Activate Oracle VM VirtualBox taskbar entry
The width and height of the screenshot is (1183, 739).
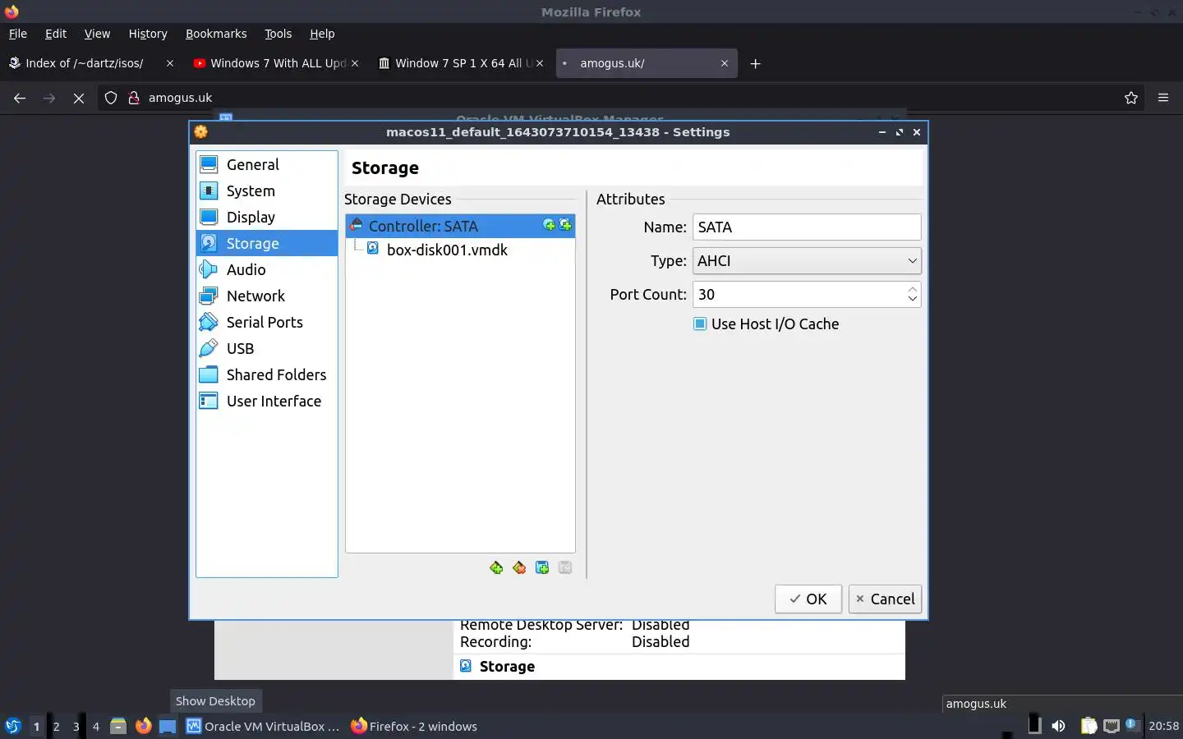pos(263,726)
